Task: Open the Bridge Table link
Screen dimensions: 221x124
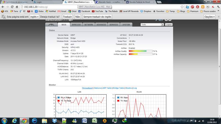Action: click(x=119, y=88)
